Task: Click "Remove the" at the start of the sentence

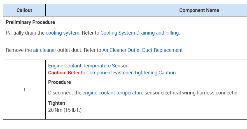Action: point(19,50)
